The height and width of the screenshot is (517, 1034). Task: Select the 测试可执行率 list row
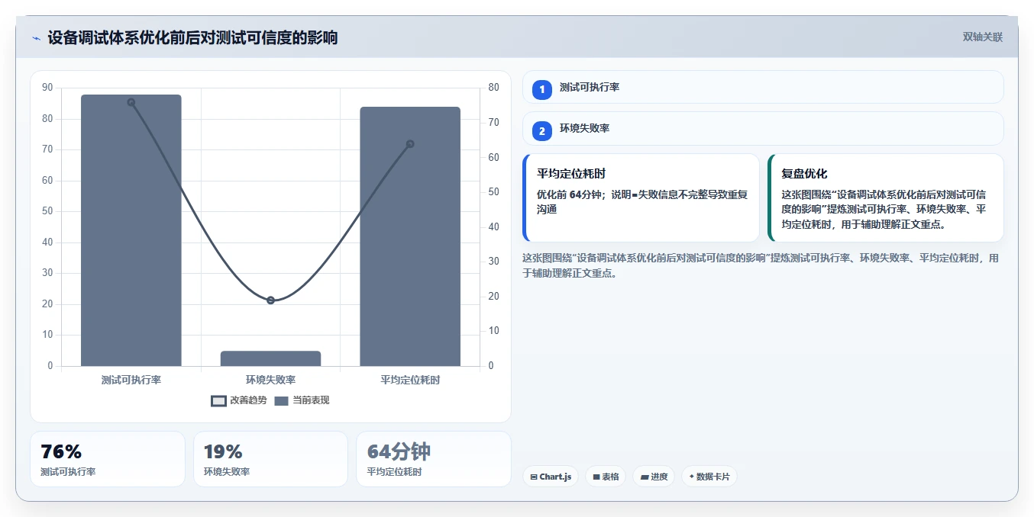click(763, 87)
